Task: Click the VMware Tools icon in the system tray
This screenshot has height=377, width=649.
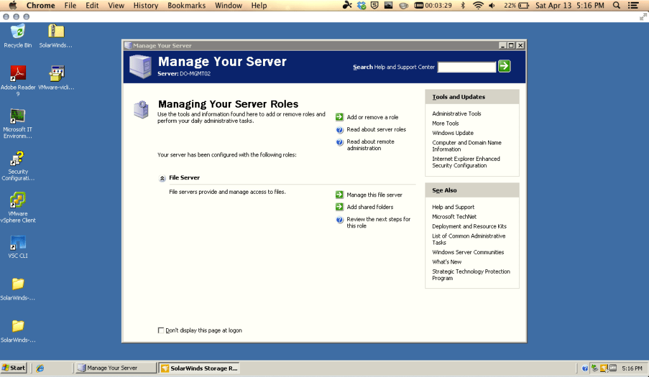Action: (612, 367)
